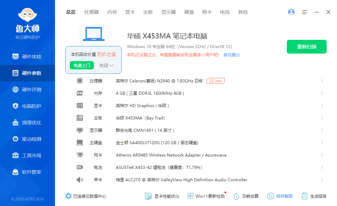Expand the 显卡 row chevron
Screen dimensions: 337x206
coord(322,106)
